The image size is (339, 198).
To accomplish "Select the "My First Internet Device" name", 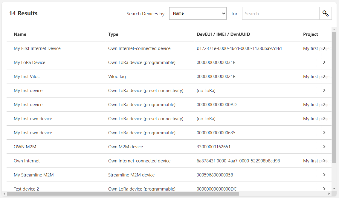I will 37,48.
